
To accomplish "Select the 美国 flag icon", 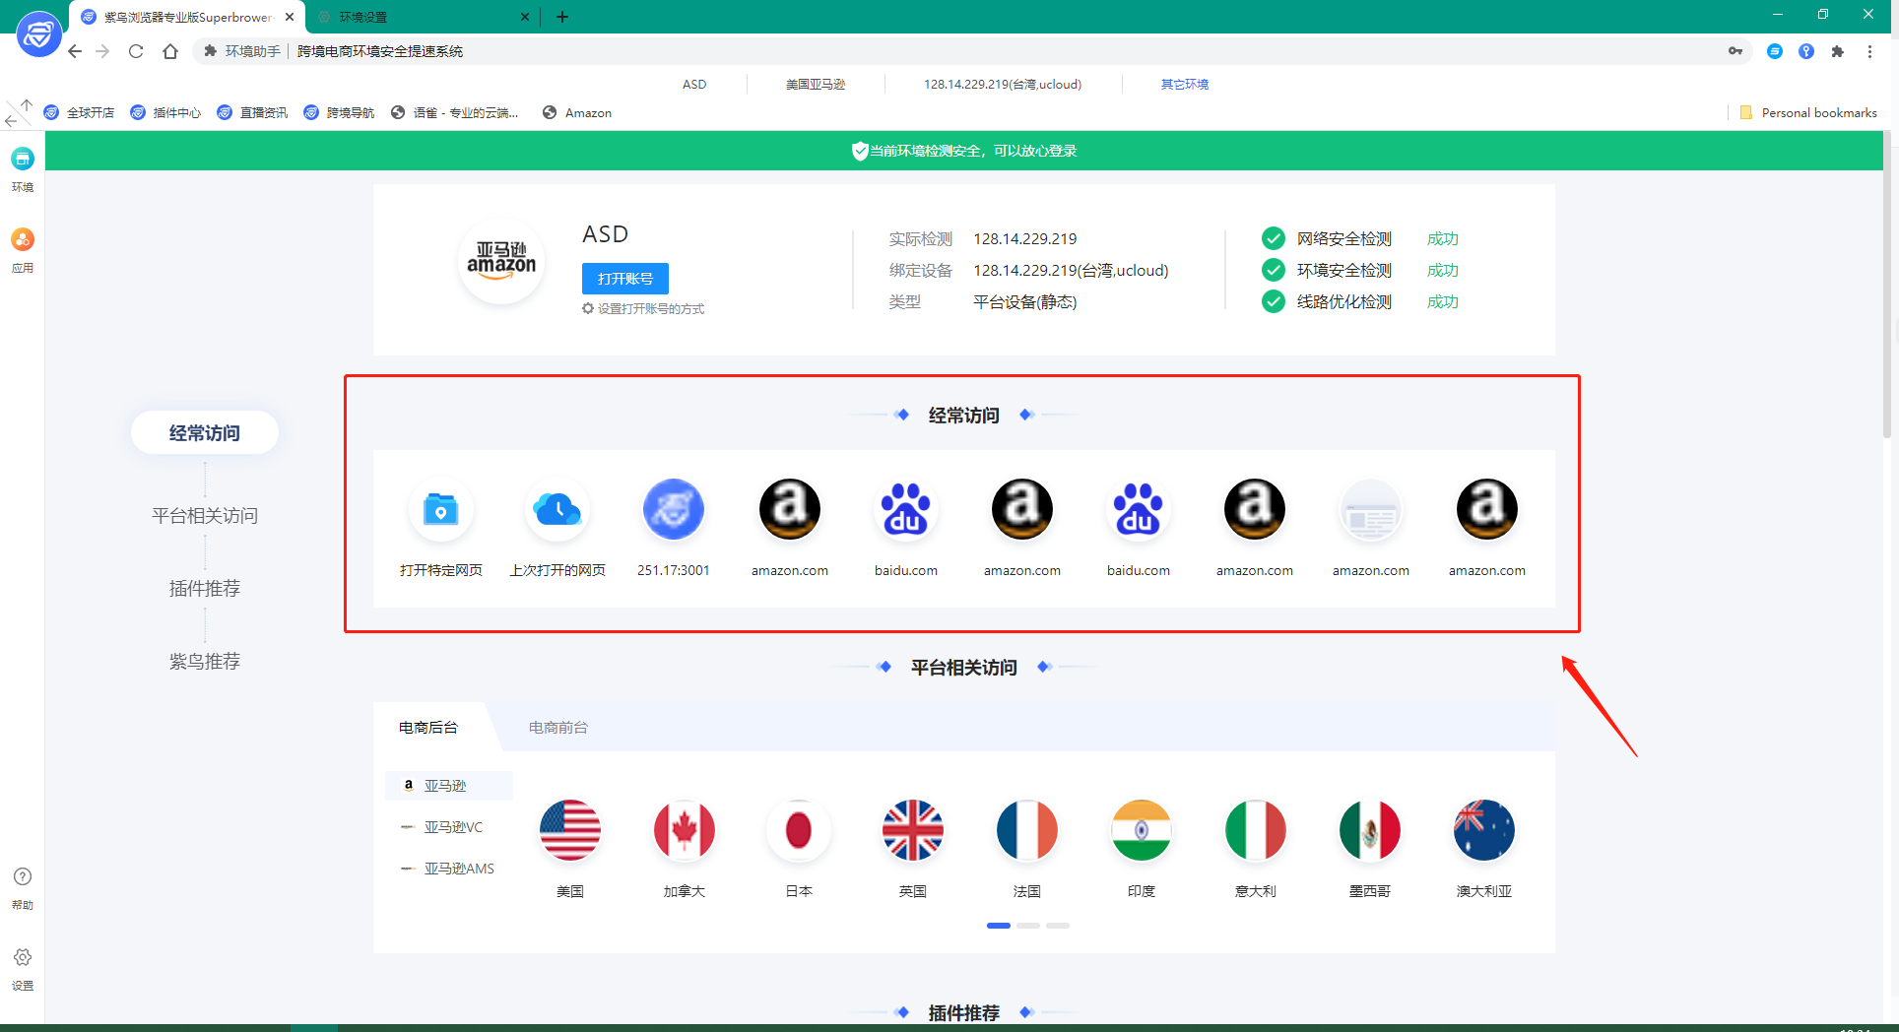I will [x=569, y=830].
